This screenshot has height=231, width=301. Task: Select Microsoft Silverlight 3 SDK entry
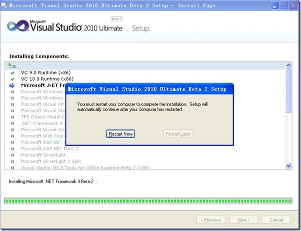51,162
